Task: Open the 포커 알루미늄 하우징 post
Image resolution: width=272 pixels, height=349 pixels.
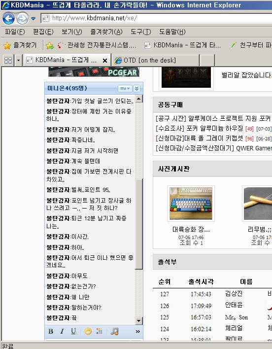Action: [199, 129]
